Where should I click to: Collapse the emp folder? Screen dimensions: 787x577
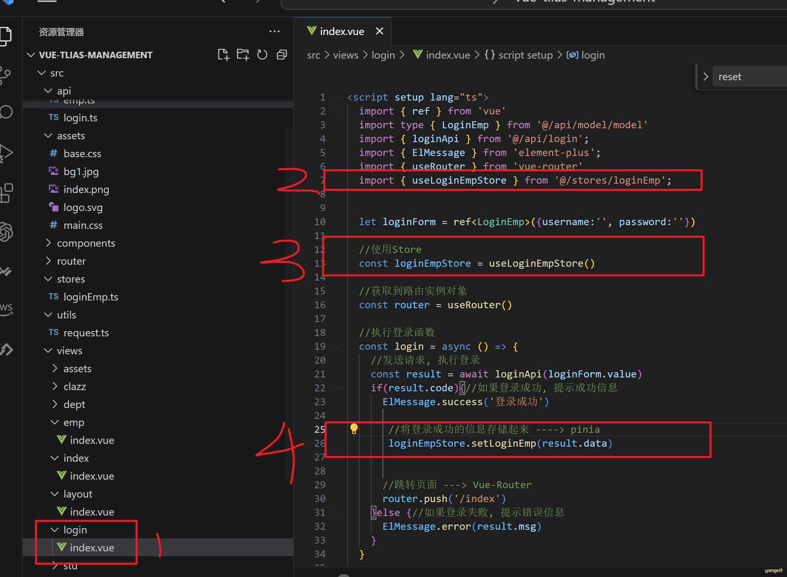click(55, 422)
